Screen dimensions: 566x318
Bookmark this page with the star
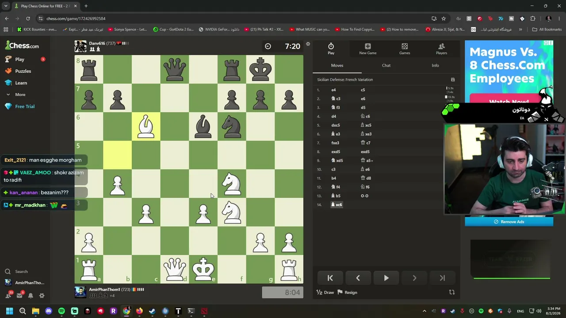(x=444, y=19)
